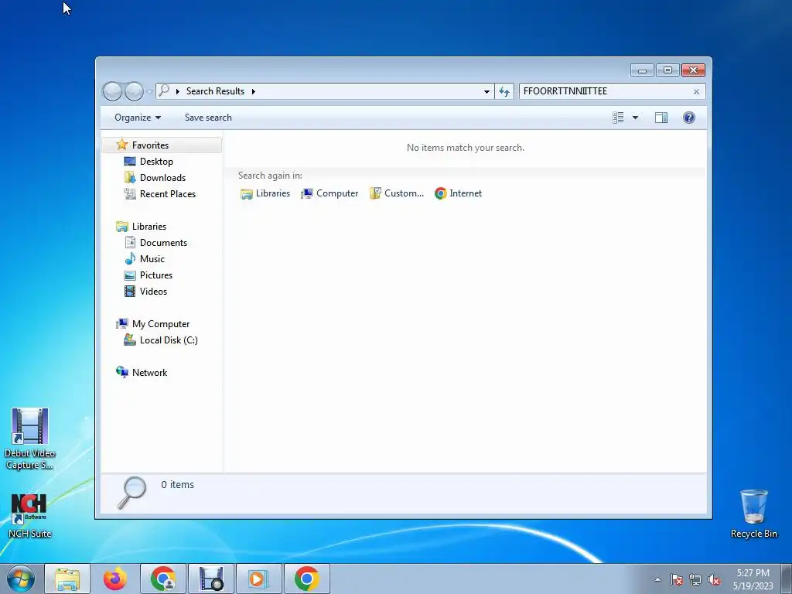The image size is (792, 594).
Task: Click the Network globe icon
Action: pos(121,372)
